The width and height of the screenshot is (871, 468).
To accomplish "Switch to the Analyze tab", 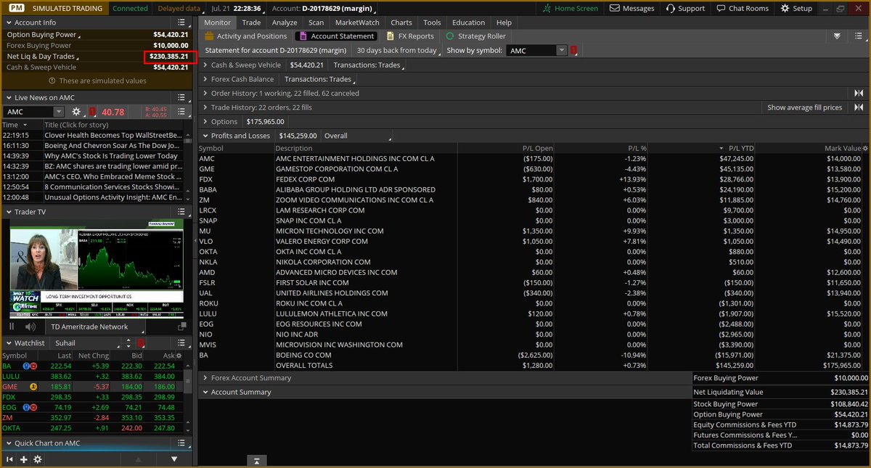I will (x=285, y=22).
